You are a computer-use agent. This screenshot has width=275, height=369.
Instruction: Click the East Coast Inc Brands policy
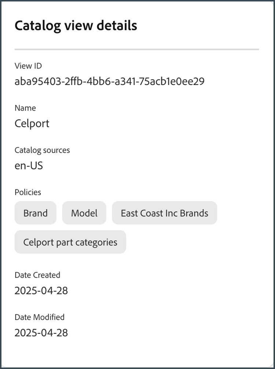(164, 213)
